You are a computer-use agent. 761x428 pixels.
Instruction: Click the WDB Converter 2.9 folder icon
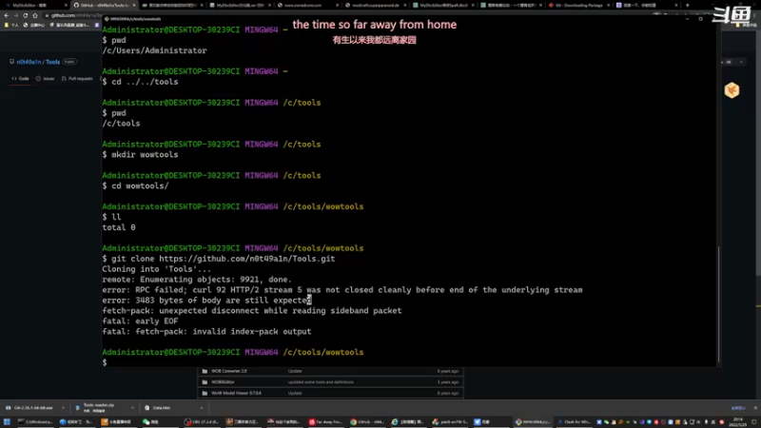(x=205, y=371)
